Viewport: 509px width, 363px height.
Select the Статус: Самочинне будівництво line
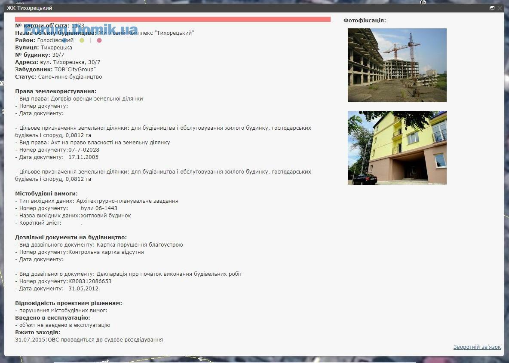[58, 77]
